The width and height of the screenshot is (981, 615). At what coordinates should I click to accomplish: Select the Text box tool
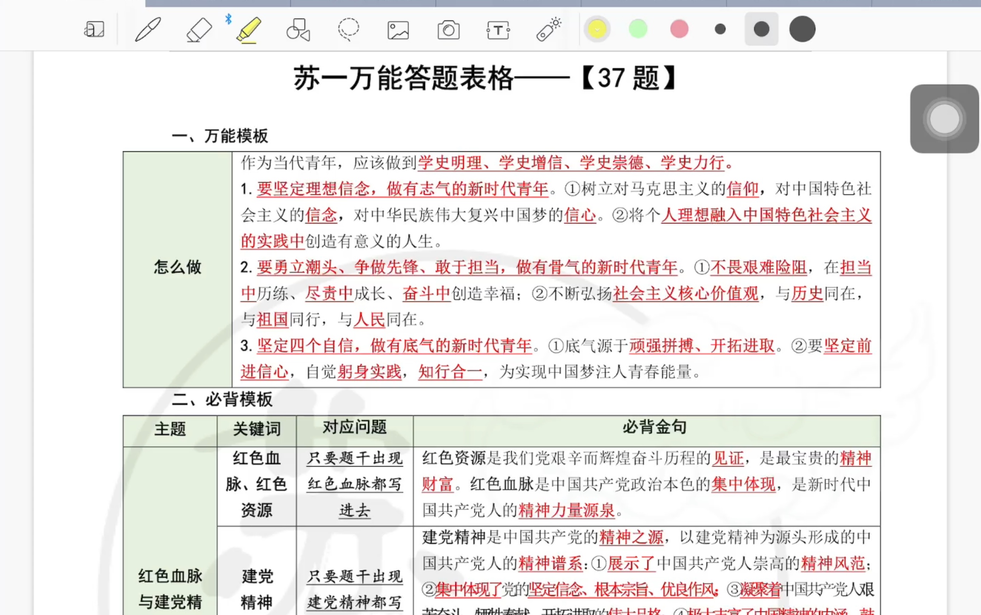click(x=498, y=30)
